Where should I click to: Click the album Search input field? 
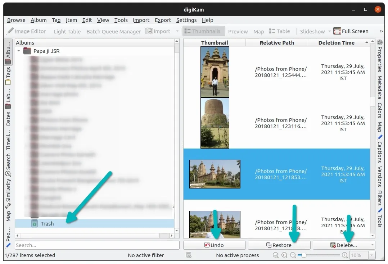point(97,245)
